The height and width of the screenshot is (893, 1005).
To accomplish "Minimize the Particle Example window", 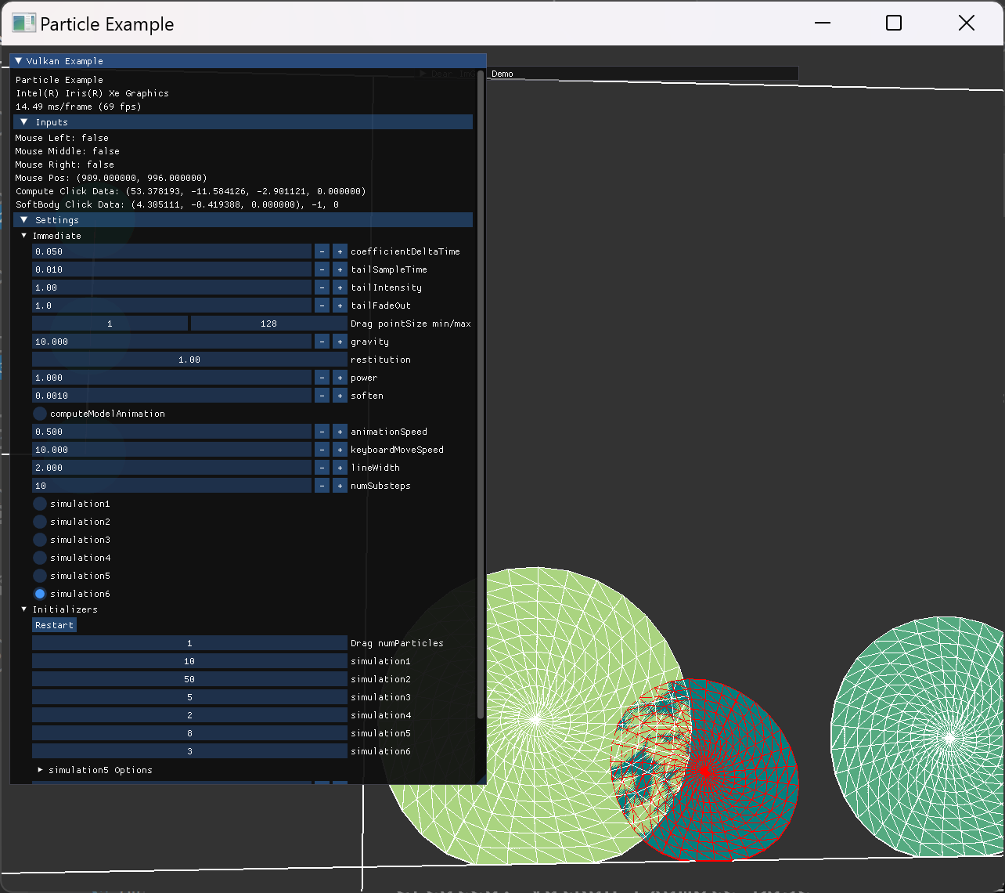I will [x=822, y=23].
